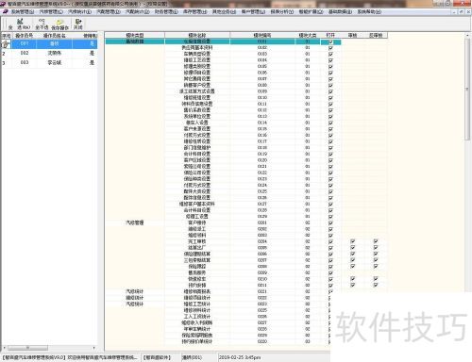Click the 操作员姓名 column header
Viewport: 472px width, 362px height.
coord(55,36)
